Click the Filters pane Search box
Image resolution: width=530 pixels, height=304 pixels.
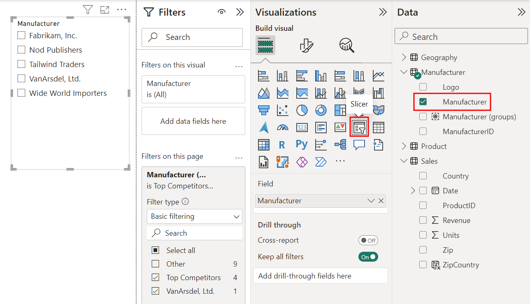pos(192,37)
